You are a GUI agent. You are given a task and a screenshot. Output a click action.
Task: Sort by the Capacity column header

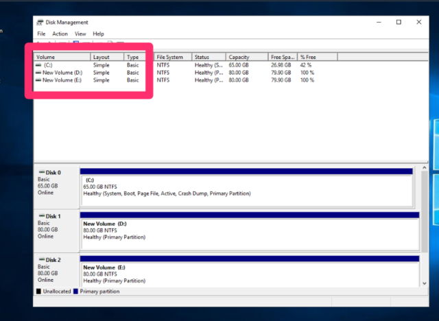tap(247, 57)
